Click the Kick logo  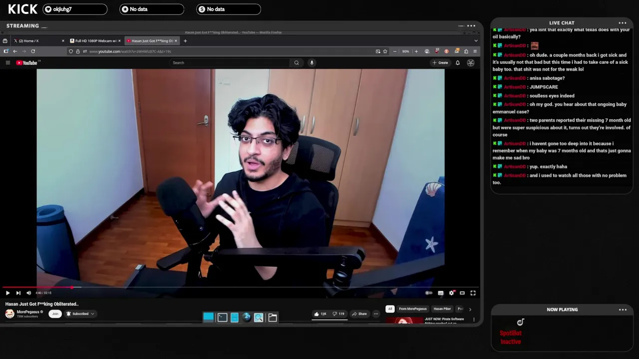tap(23, 9)
